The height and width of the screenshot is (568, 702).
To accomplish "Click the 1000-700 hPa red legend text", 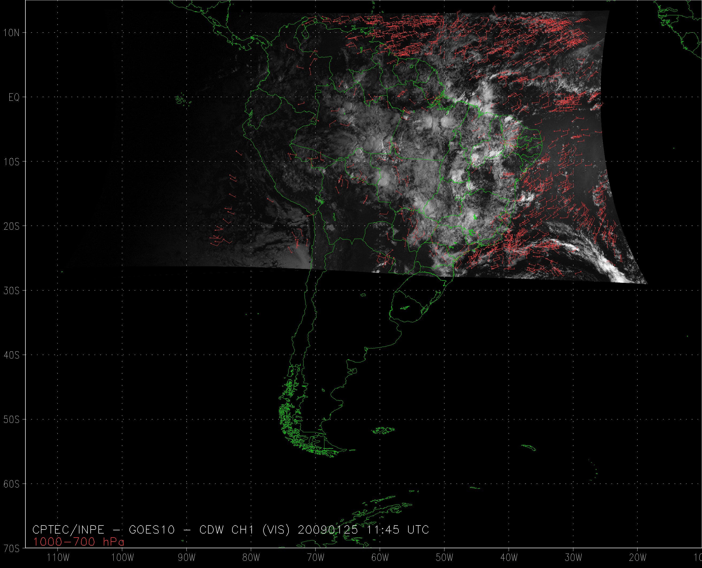I will tap(79, 542).
